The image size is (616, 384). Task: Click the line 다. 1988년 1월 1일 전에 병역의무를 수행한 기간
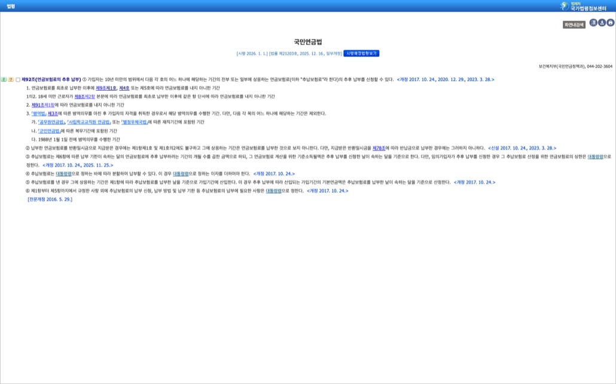pyautogui.click(x=76, y=140)
